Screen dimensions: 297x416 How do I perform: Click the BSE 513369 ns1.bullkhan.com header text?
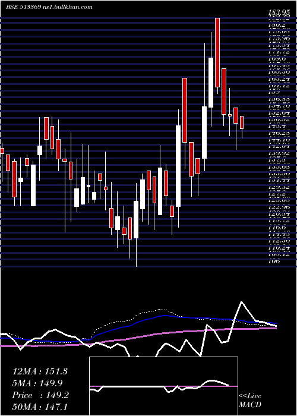click(49, 7)
